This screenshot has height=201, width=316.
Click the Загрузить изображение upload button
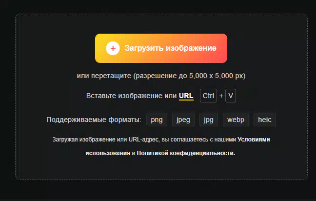coord(161,48)
